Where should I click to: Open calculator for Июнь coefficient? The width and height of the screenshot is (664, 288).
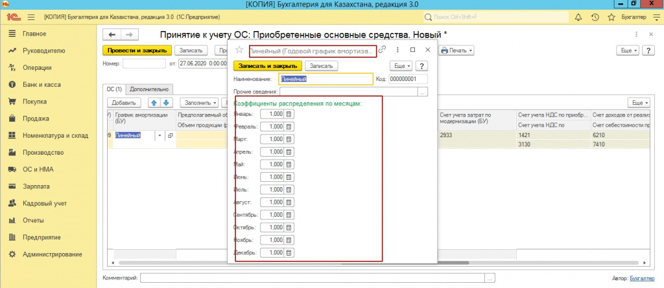pos(289,177)
